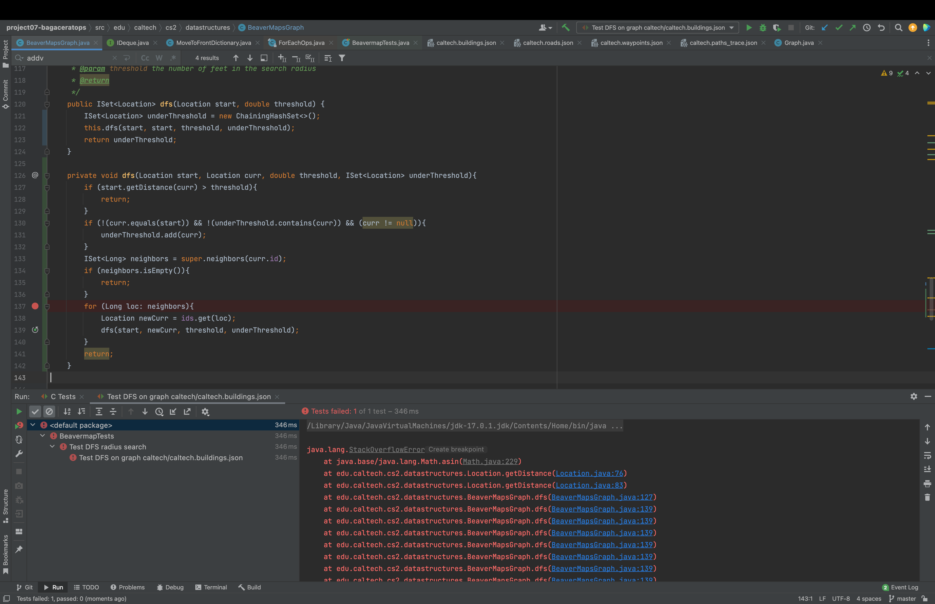Image resolution: width=935 pixels, height=604 pixels.
Task: Toggle Show Passed tests checkmark button
Action: click(x=35, y=411)
